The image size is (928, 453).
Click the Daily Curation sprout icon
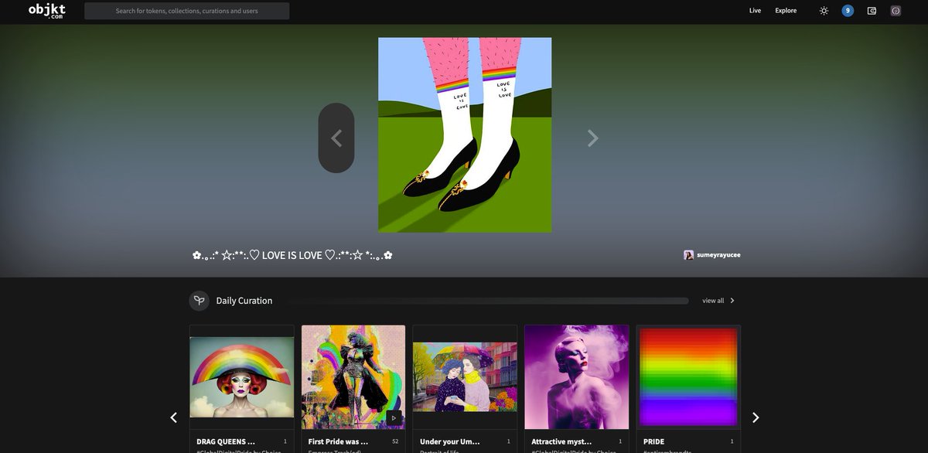[x=199, y=301]
